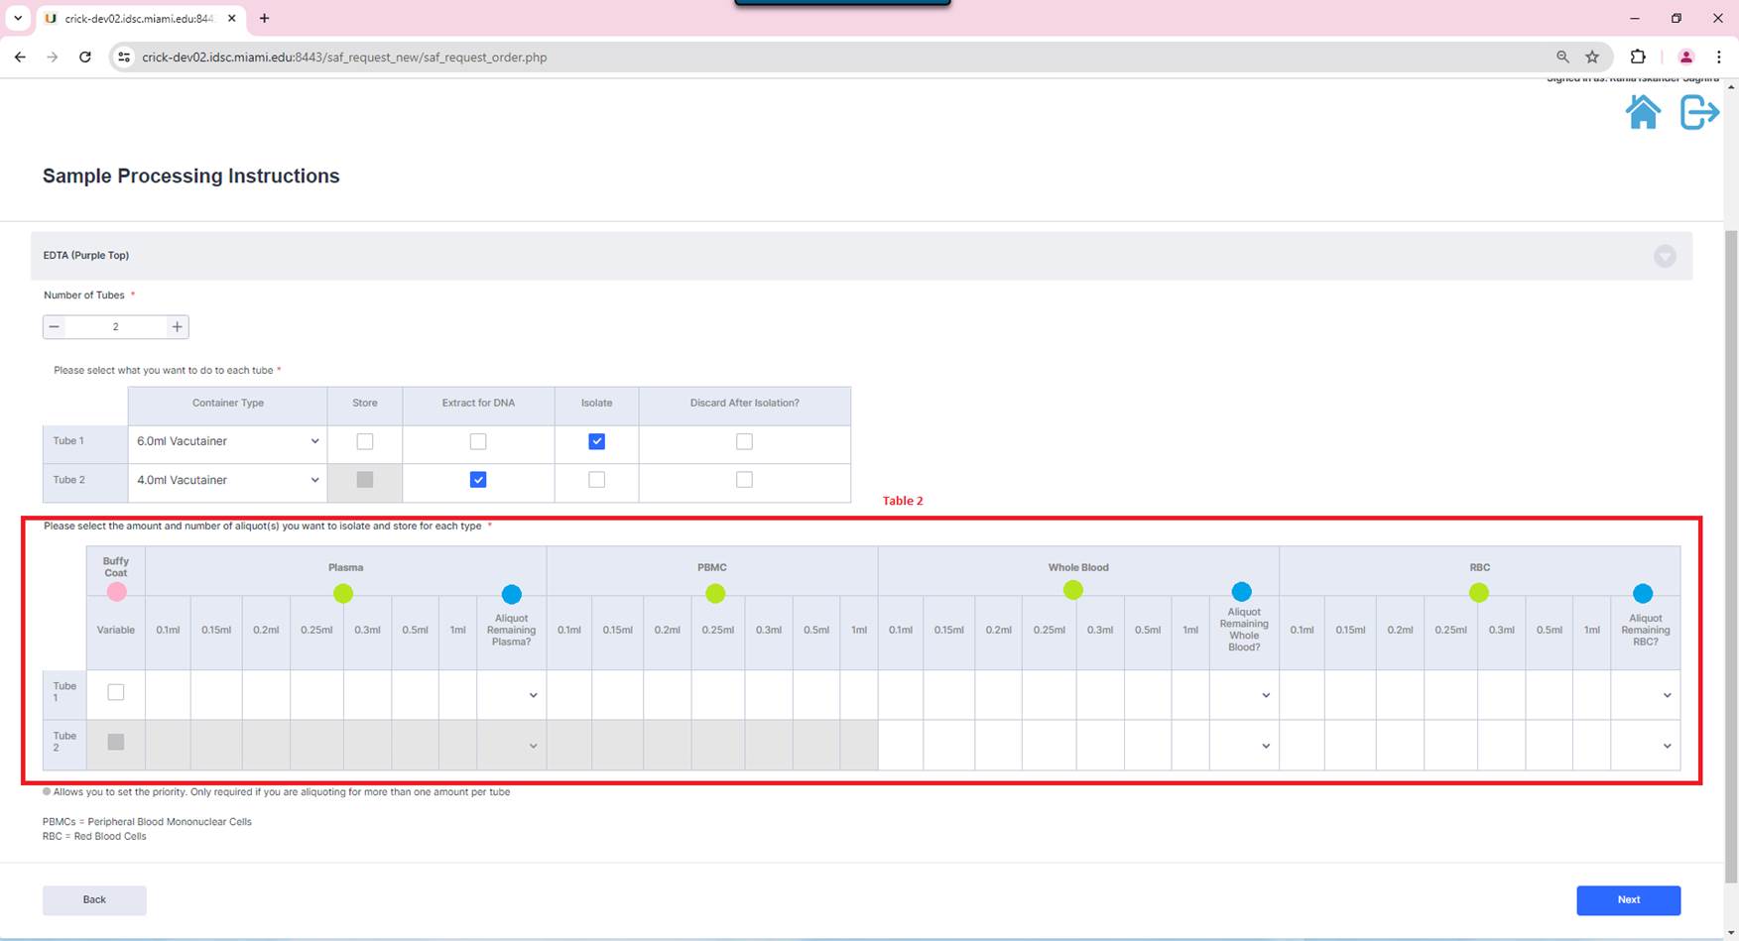Enable Buffy Coat Variable checkbox for Tube 1
Screen dimensions: 1739x941
click(116, 693)
